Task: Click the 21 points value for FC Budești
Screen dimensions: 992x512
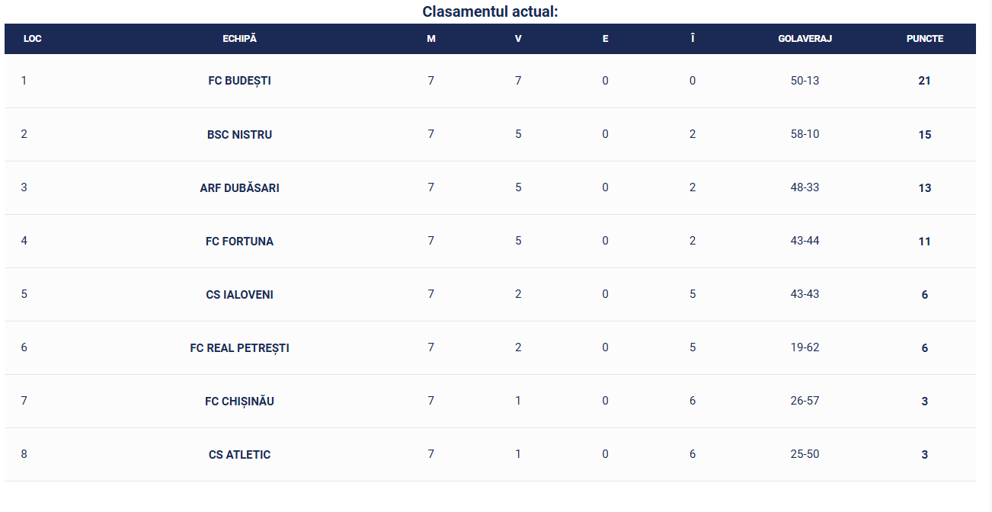Action: tap(924, 81)
